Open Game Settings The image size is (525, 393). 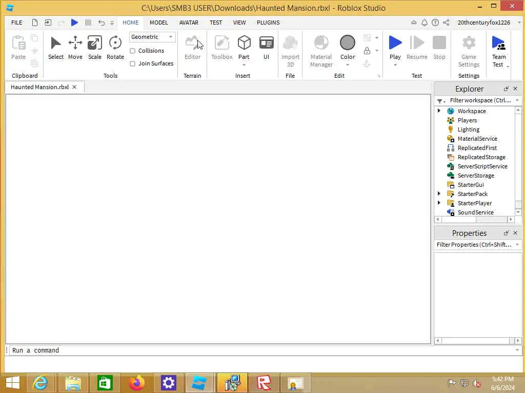coord(469,51)
